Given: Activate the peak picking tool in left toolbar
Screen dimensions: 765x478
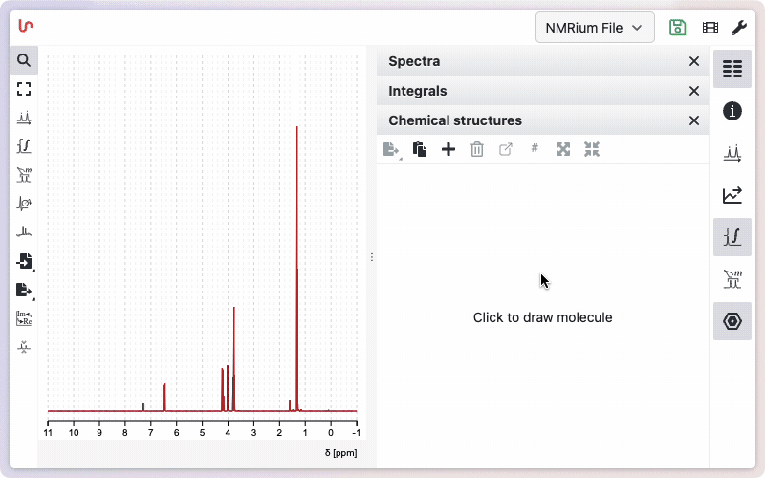Looking at the screenshot, I should pos(24,118).
